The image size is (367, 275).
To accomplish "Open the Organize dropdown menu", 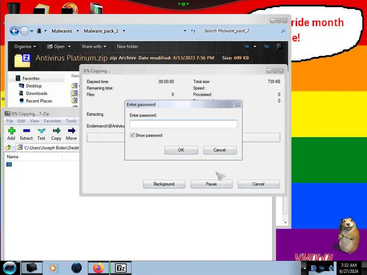I will pyautogui.click(x=25, y=47).
